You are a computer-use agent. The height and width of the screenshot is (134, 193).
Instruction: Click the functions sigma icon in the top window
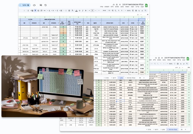[x=28, y=11]
